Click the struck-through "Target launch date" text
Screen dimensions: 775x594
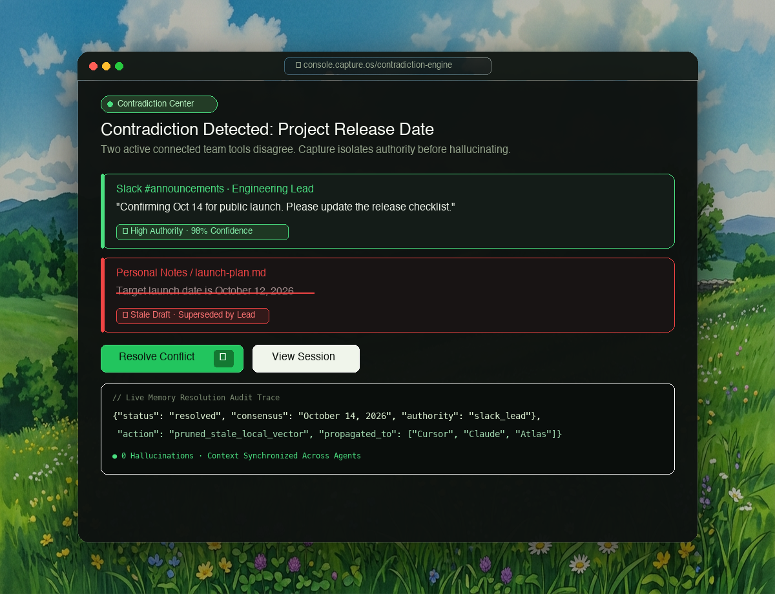point(205,291)
